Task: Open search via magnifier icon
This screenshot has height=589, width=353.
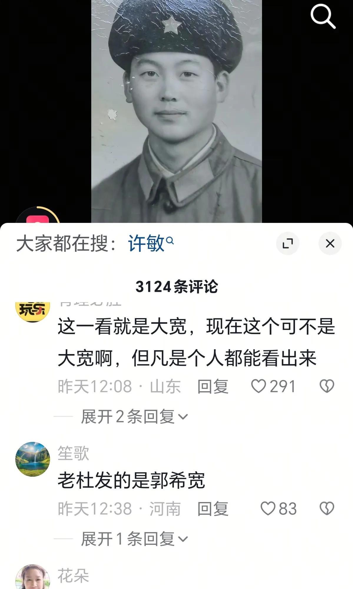Action: click(x=323, y=17)
